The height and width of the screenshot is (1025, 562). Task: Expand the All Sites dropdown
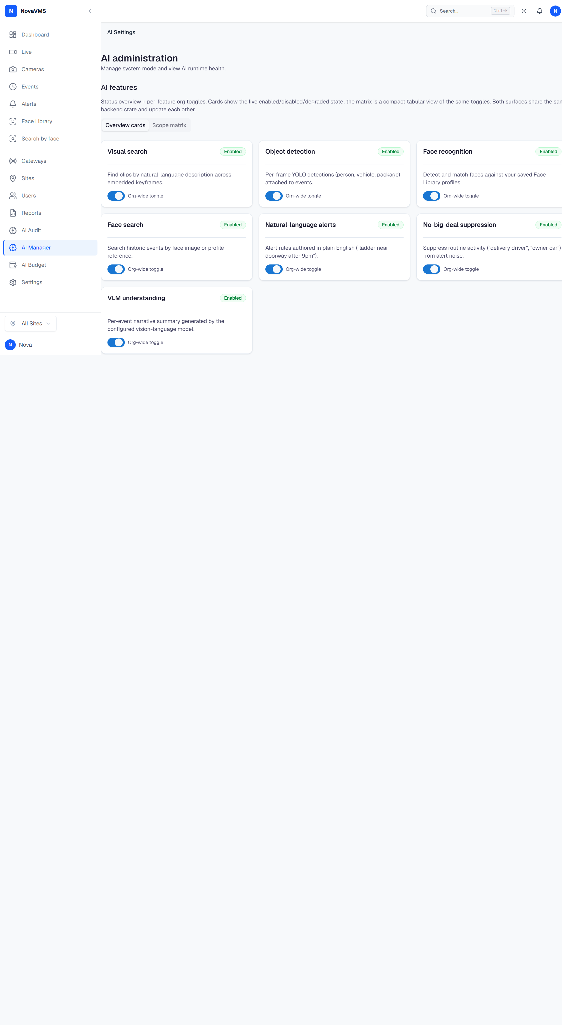(31, 324)
